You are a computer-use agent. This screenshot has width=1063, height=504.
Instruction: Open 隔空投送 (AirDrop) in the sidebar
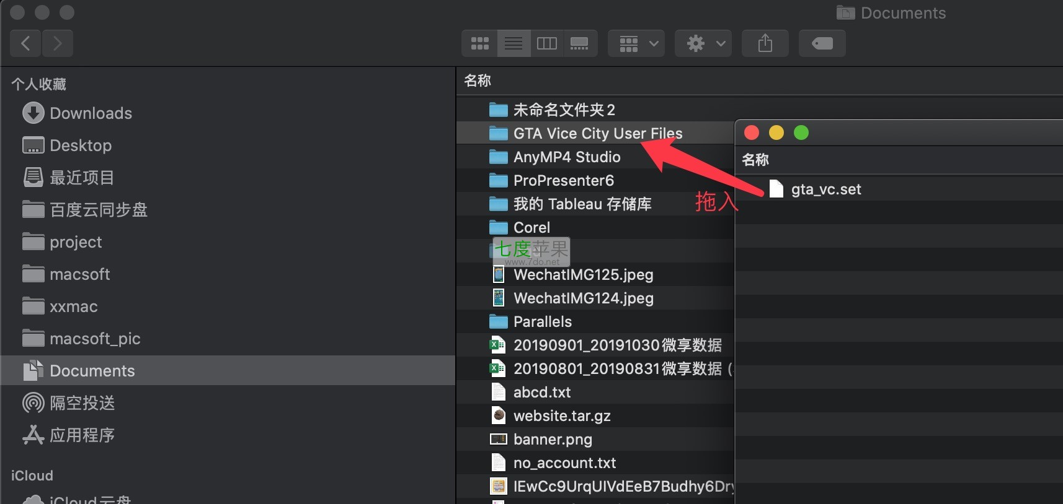click(228, 403)
